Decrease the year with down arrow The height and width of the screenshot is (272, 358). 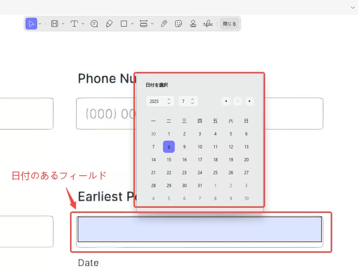click(169, 103)
